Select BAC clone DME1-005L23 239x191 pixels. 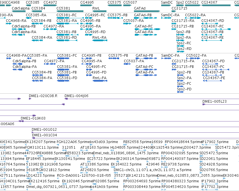click(x=215, y=101)
